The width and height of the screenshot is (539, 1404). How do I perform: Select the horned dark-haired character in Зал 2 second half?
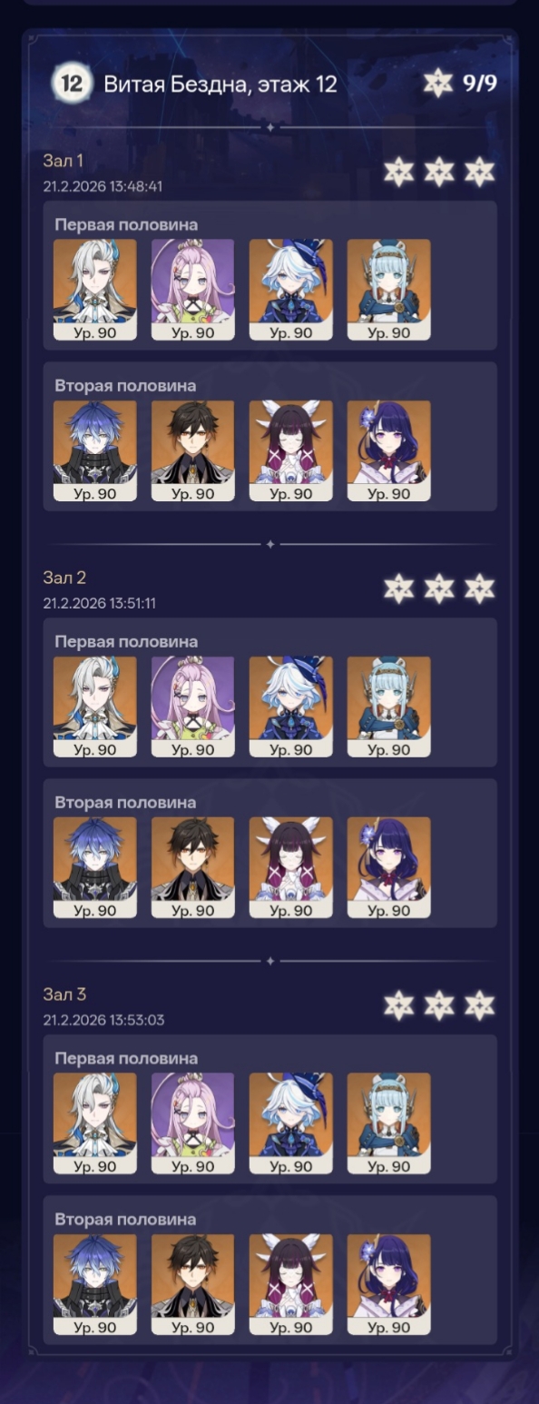[290, 867]
